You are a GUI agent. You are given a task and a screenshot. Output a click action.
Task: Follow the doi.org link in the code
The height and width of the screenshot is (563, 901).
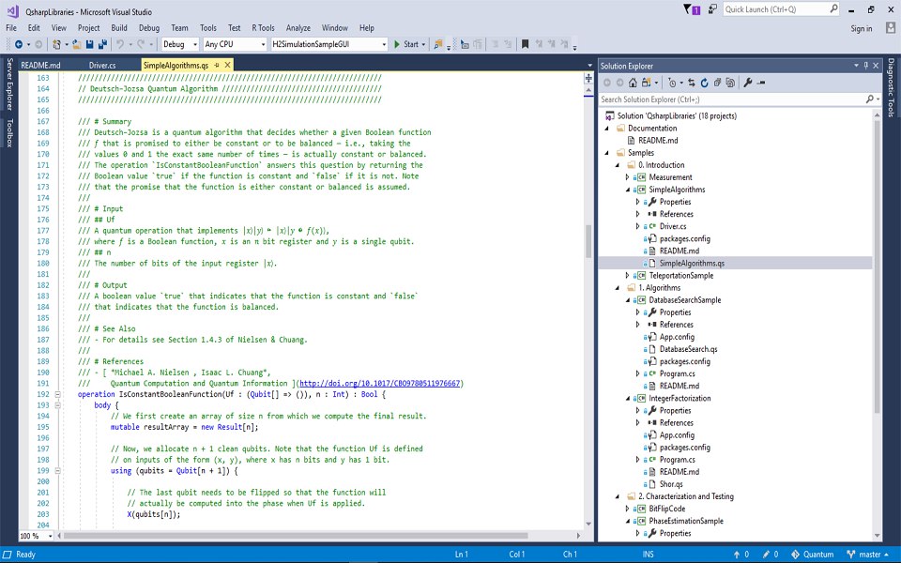click(380, 383)
